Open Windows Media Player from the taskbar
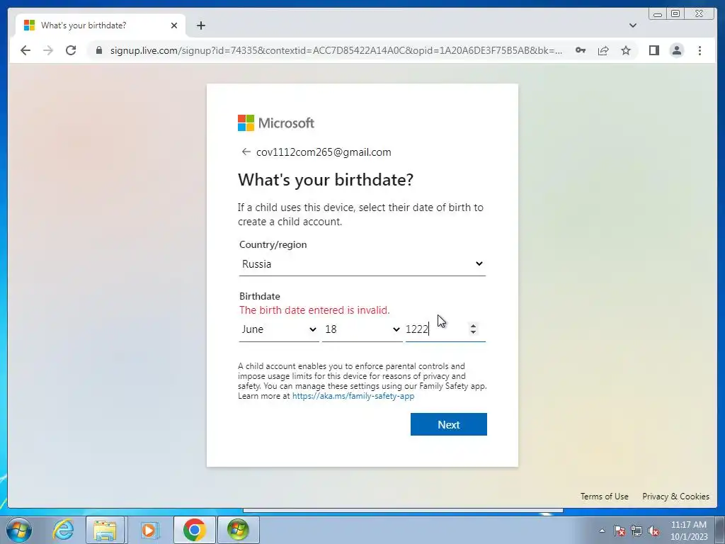The height and width of the screenshot is (544, 725). pyautogui.click(x=149, y=530)
